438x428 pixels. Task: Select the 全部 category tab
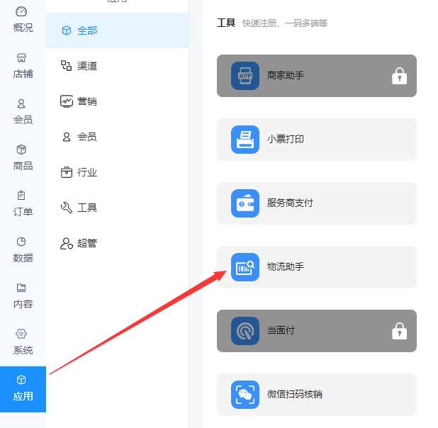click(118, 30)
